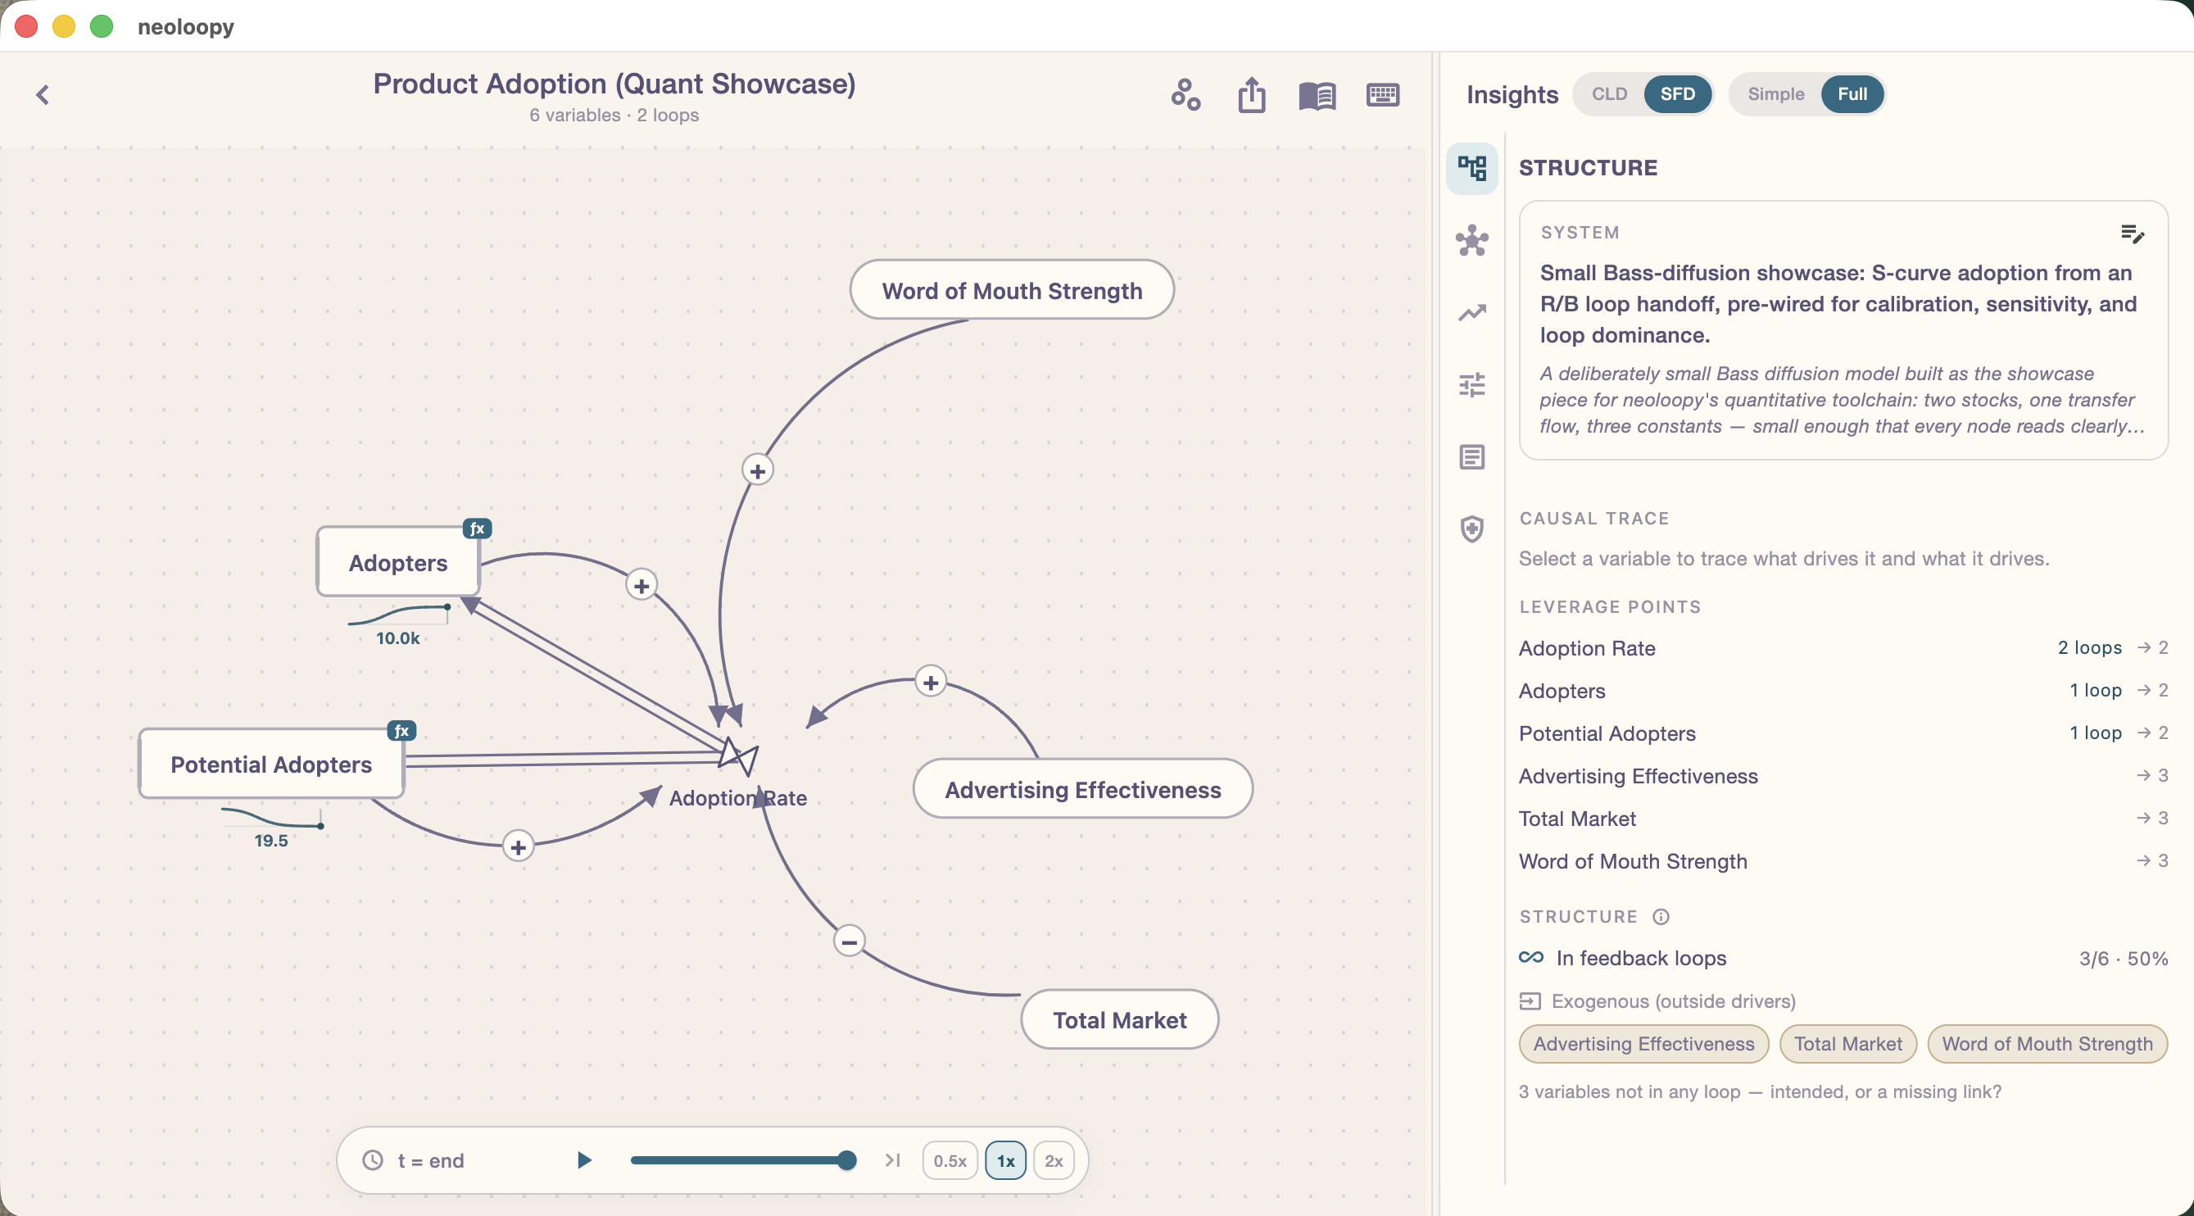Viewport: 2194px width, 1216px height.
Task: Click the Total Market exogenous chip
Action: (x=1847, y=1044)
